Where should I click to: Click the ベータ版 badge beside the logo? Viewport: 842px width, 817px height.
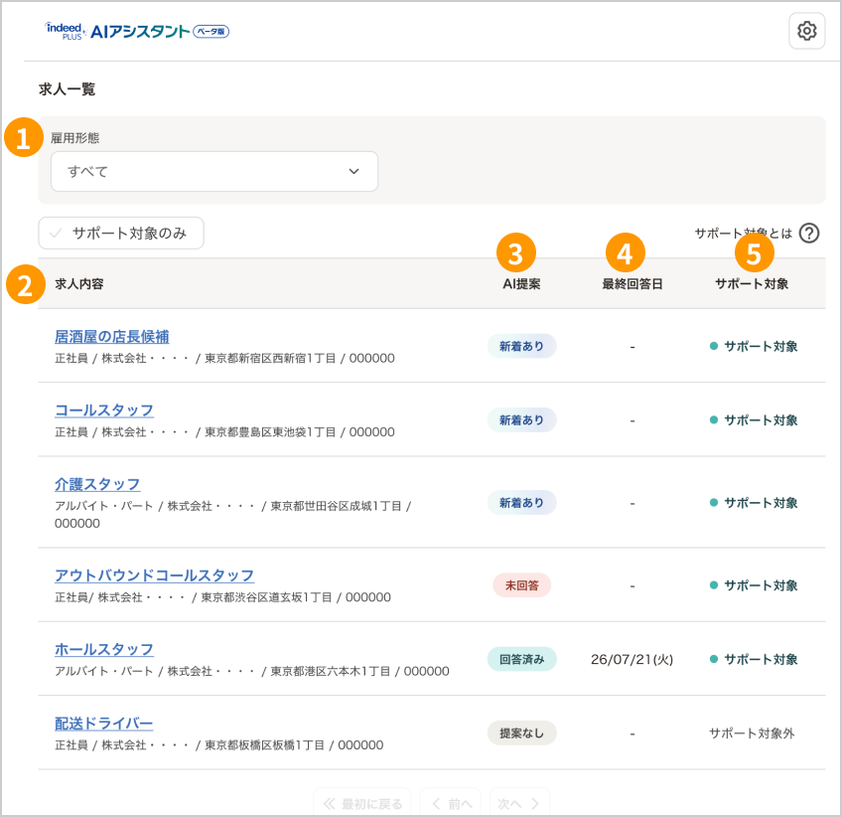click(211, 32)
